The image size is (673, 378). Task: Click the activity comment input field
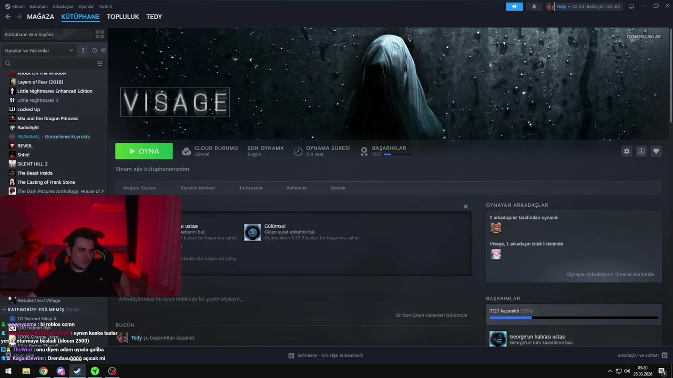[x=293, y=299]
